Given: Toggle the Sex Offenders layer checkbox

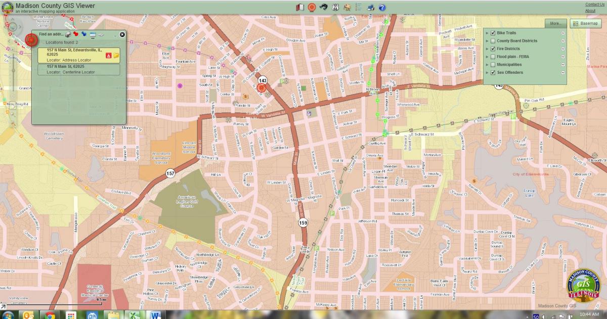Looking at the screenshot, I should coord(493,73).
